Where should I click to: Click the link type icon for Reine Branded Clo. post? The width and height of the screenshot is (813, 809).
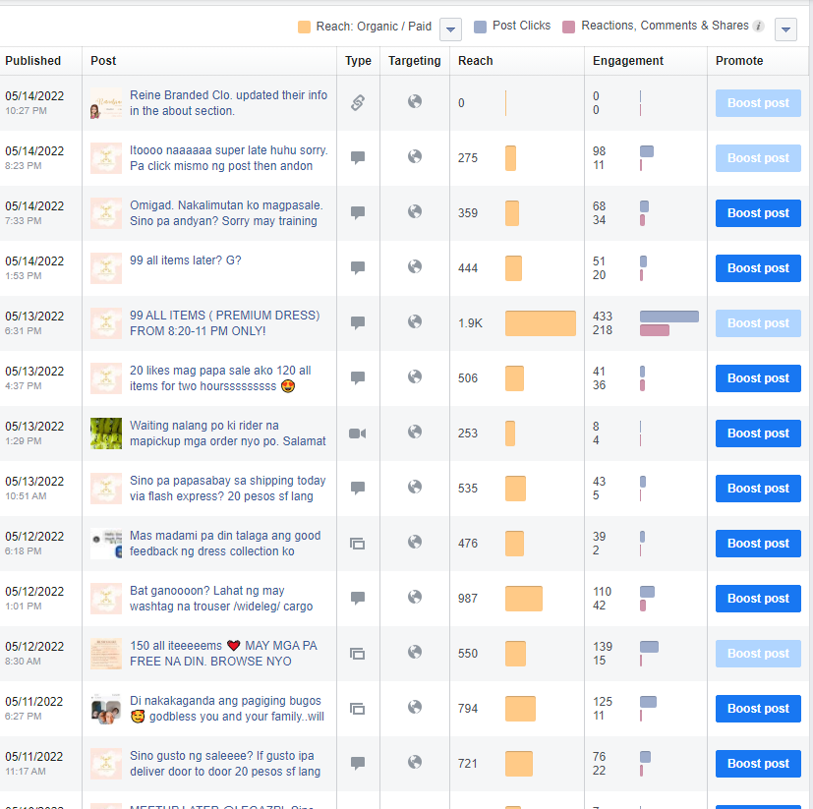(358, 102)
